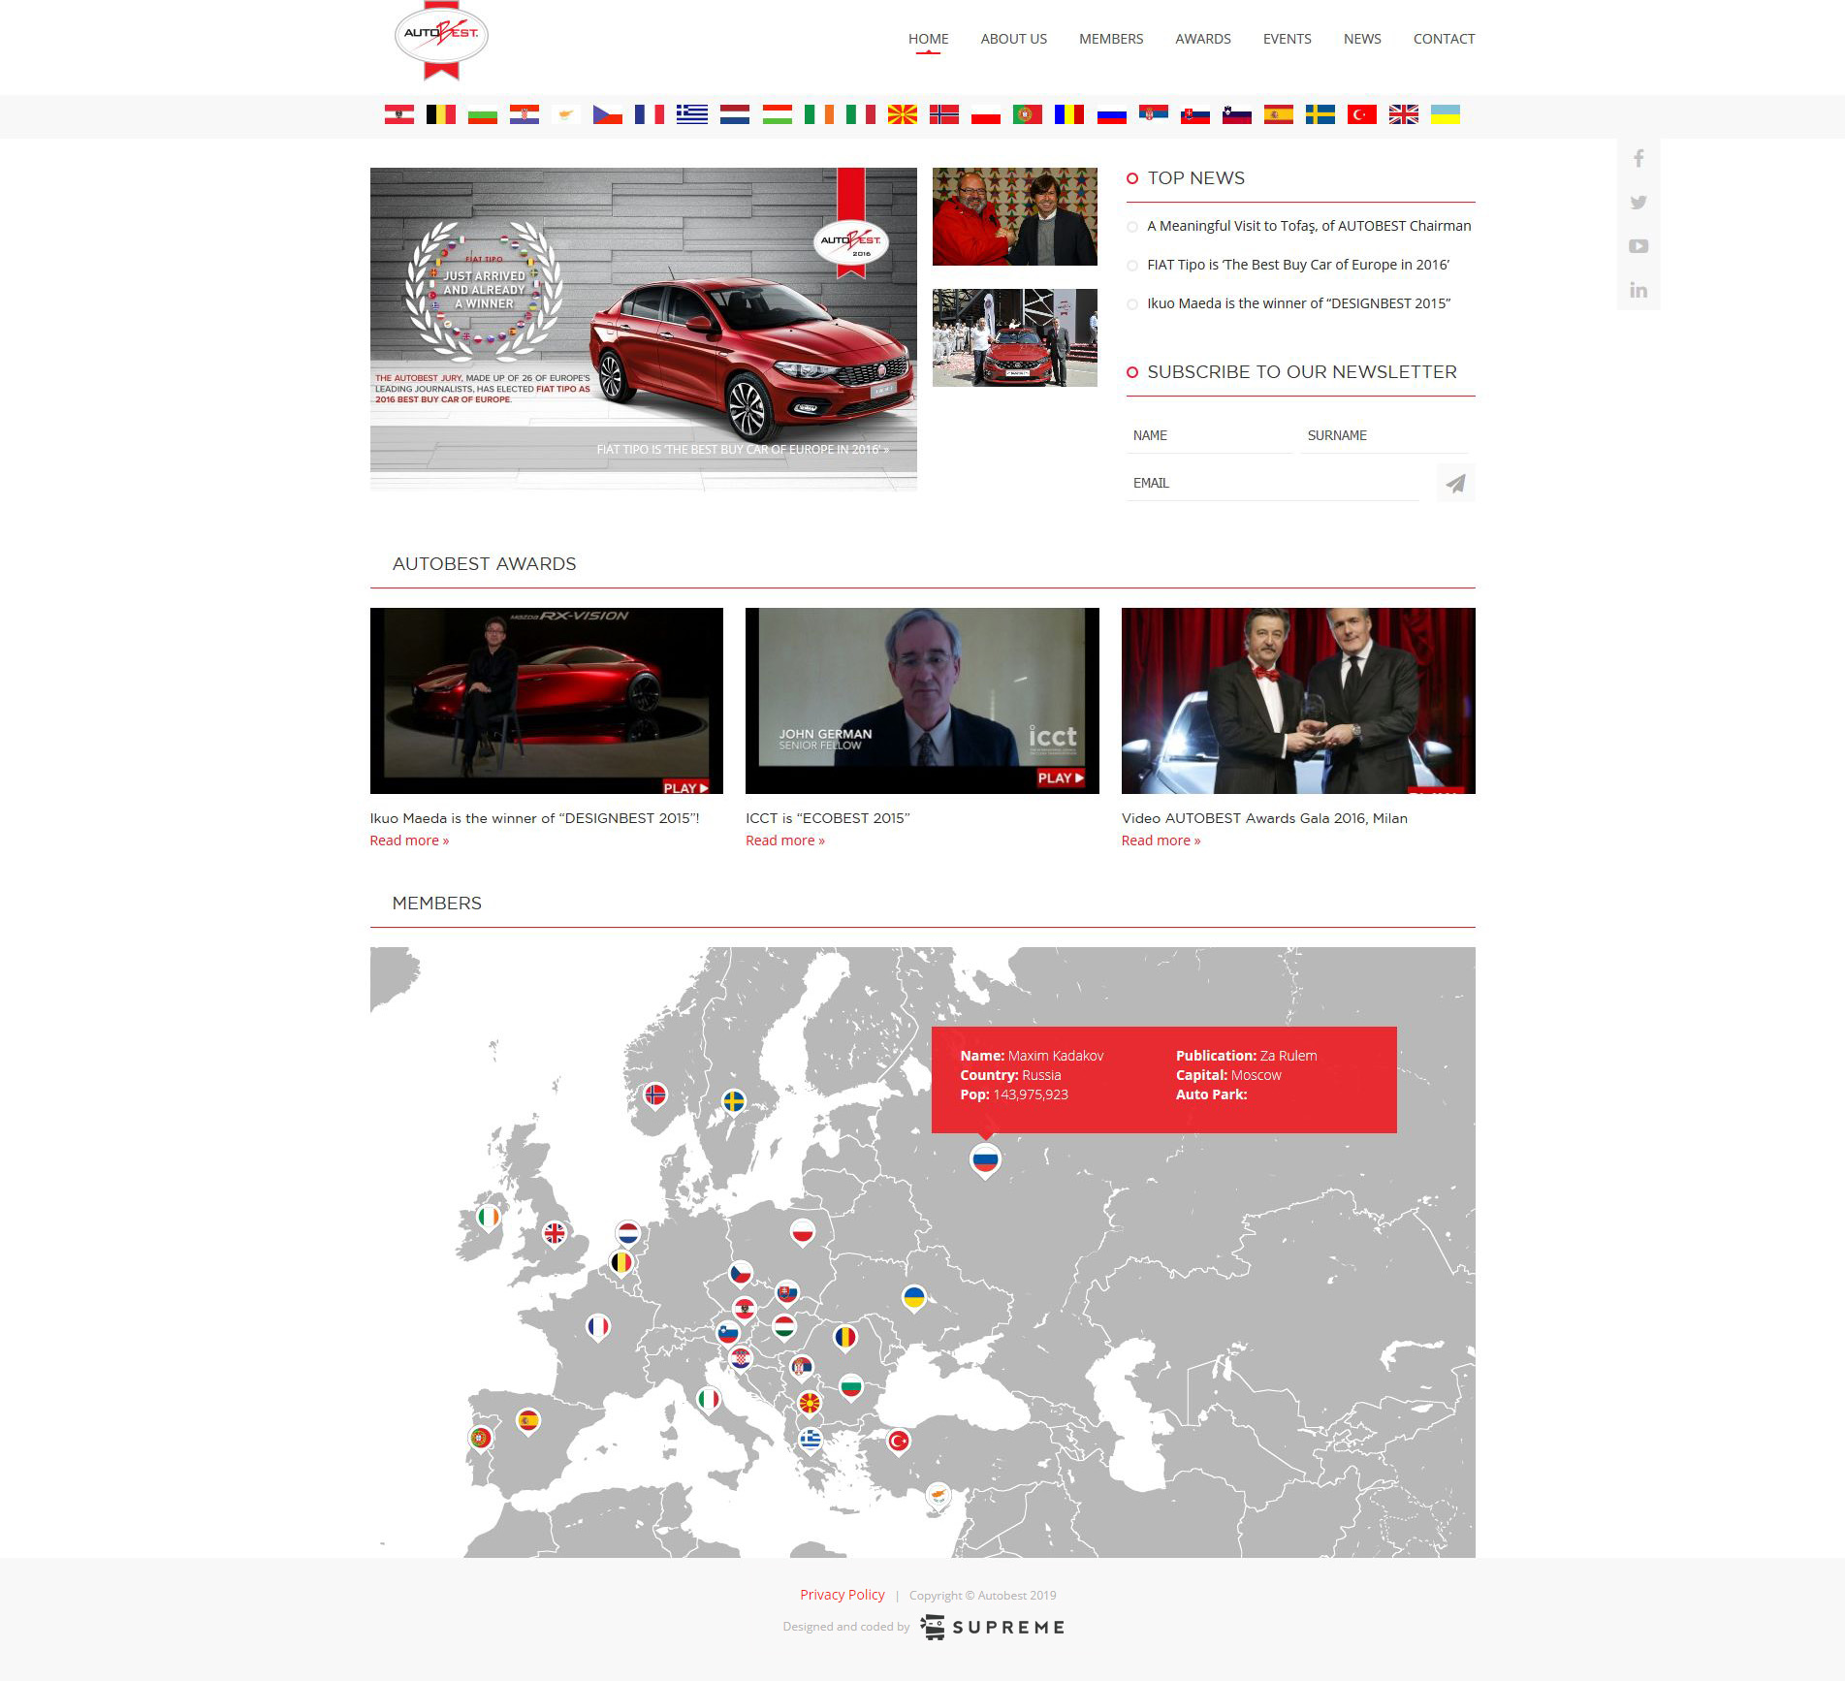This screenshot has height=1681, width=1845.
Task: Open the NEWS menu item
Action: [x=1362, y=39]
